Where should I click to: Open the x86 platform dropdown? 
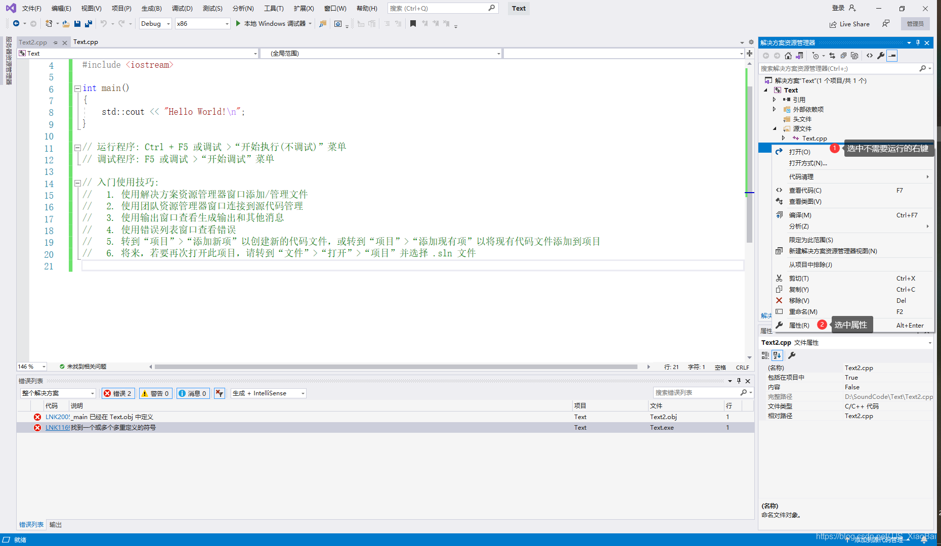(203, 24)
